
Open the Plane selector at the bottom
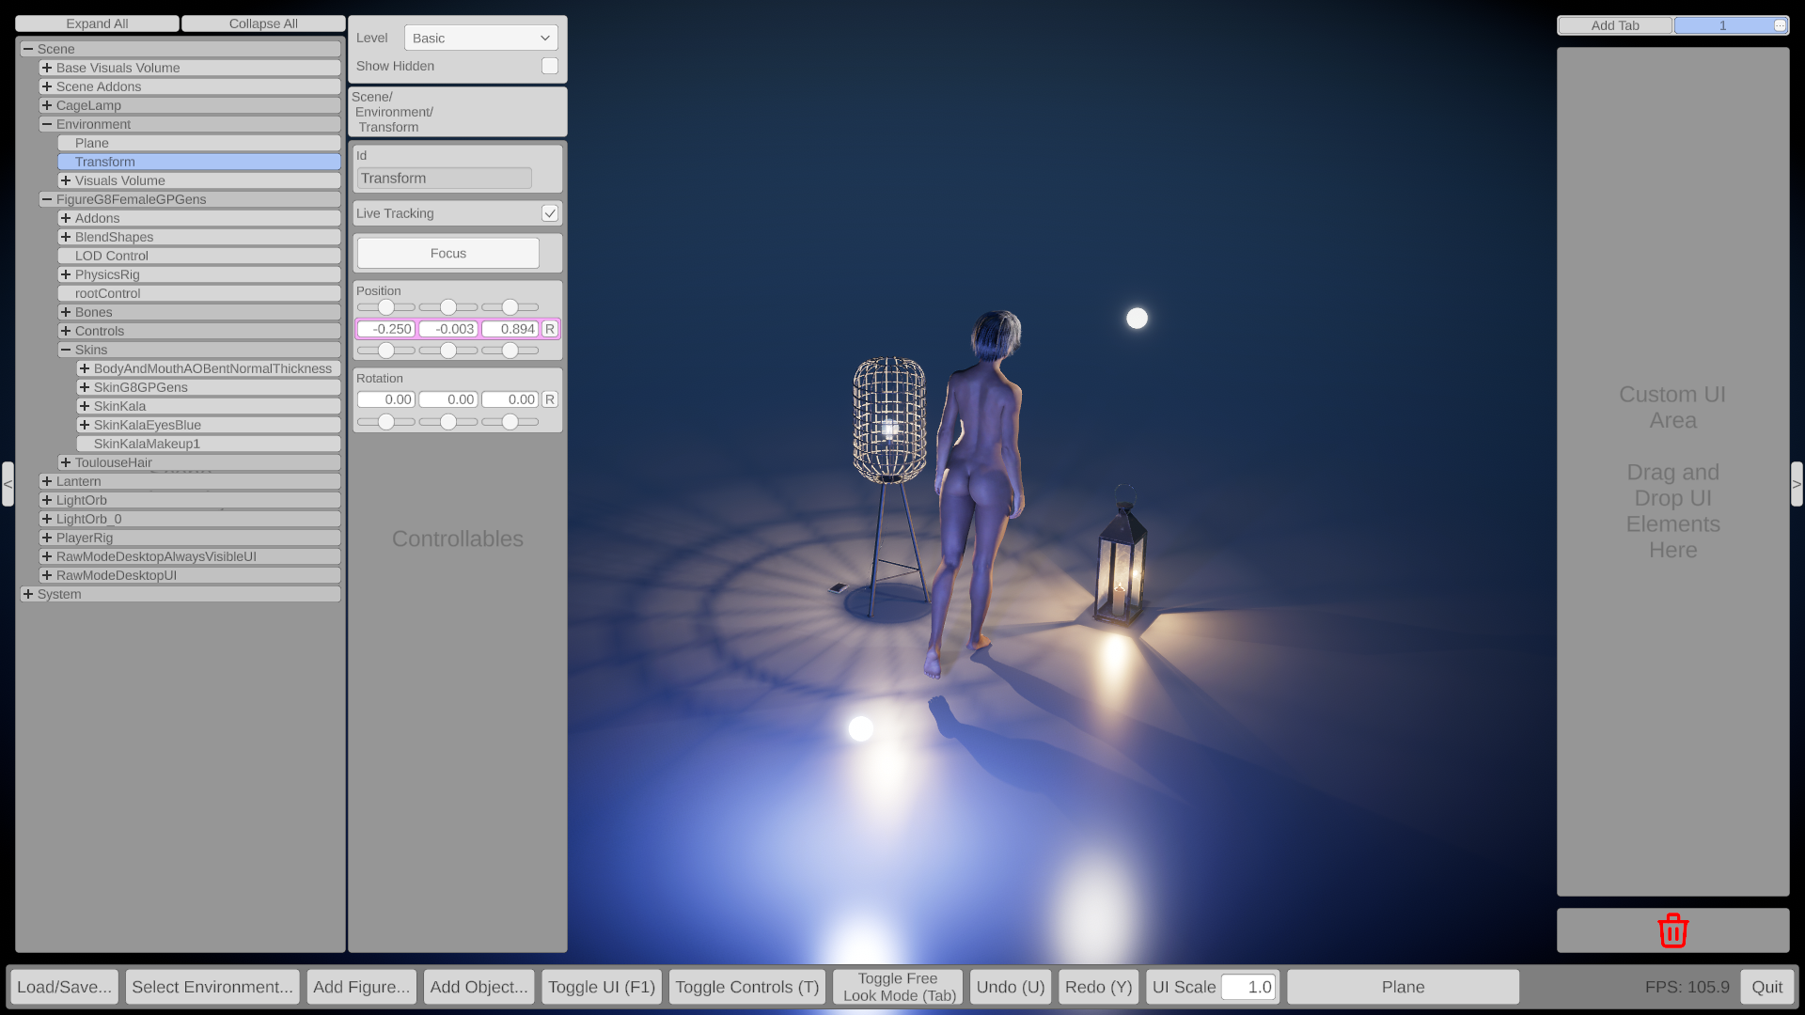click(x=1402, y=986)
